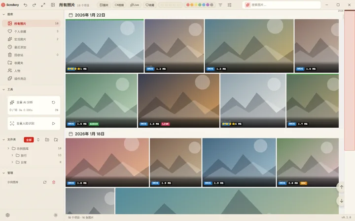
Task: Click the redo arrow in the top toolbar
Action: coord(34,5)
